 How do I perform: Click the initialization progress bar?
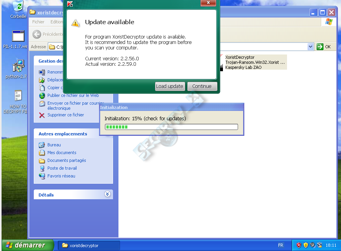click(x=171, y=127)
